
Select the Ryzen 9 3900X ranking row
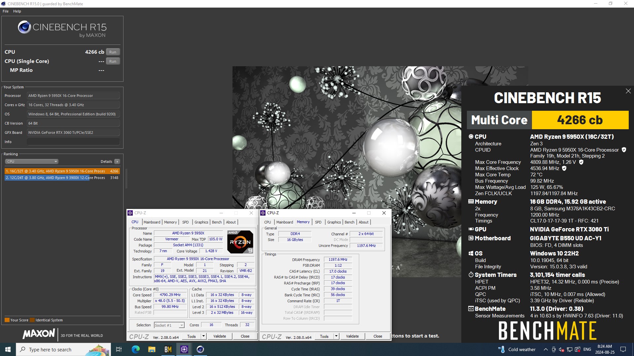[x=62, y=178]
